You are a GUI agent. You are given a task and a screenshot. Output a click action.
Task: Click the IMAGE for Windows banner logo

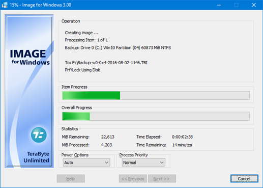pyautogui.click(x=30, y=57)
